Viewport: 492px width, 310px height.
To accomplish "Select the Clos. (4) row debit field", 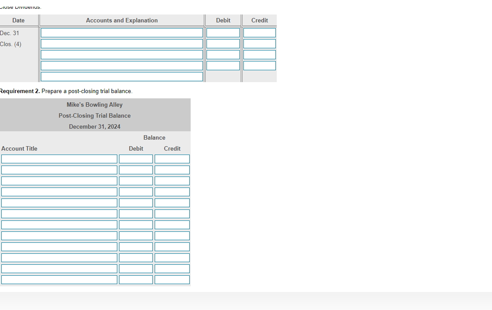I will (x=223, y=43).
